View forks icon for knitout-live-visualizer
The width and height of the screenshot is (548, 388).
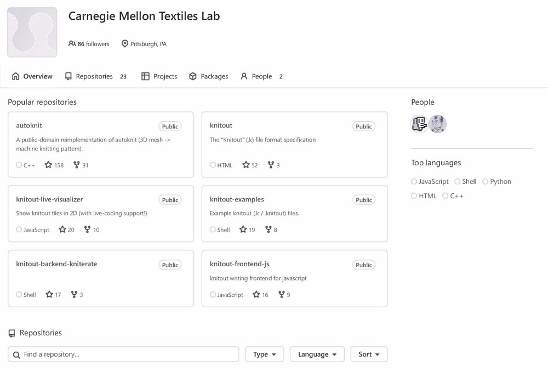coord(87,229)
